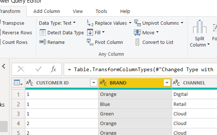Screen dimensions: 217x135
Task: Click the Convert to List label
Action: [x=158, y=42]
